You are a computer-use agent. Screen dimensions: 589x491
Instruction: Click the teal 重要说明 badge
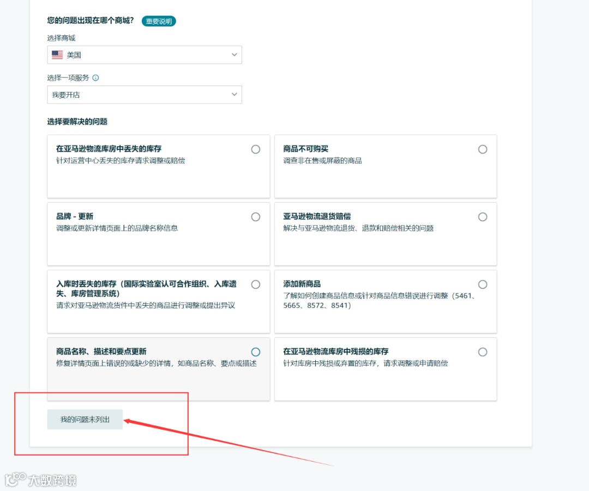pyautogui.click(x=159, y=21)
